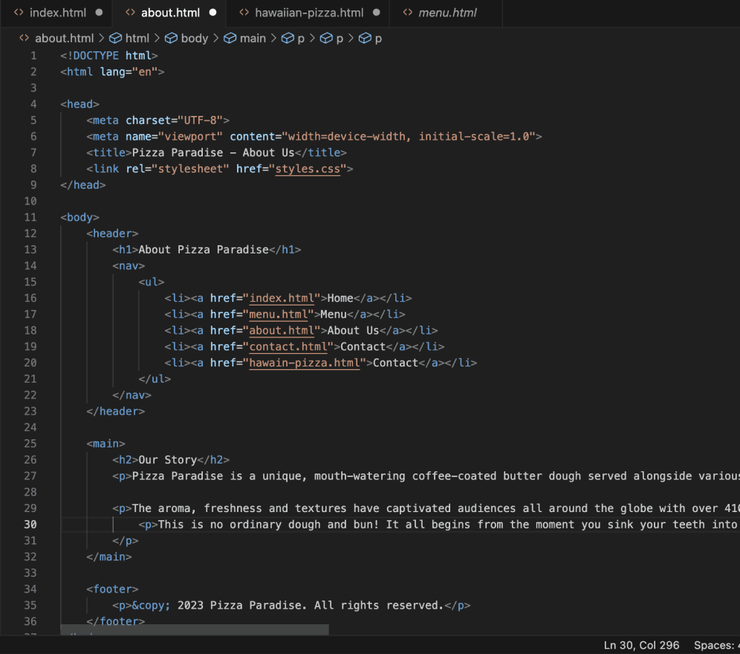Click the cube icon next to body breadcrumb
The width and height of the screenshot is (740, 654).
[172, 38]
